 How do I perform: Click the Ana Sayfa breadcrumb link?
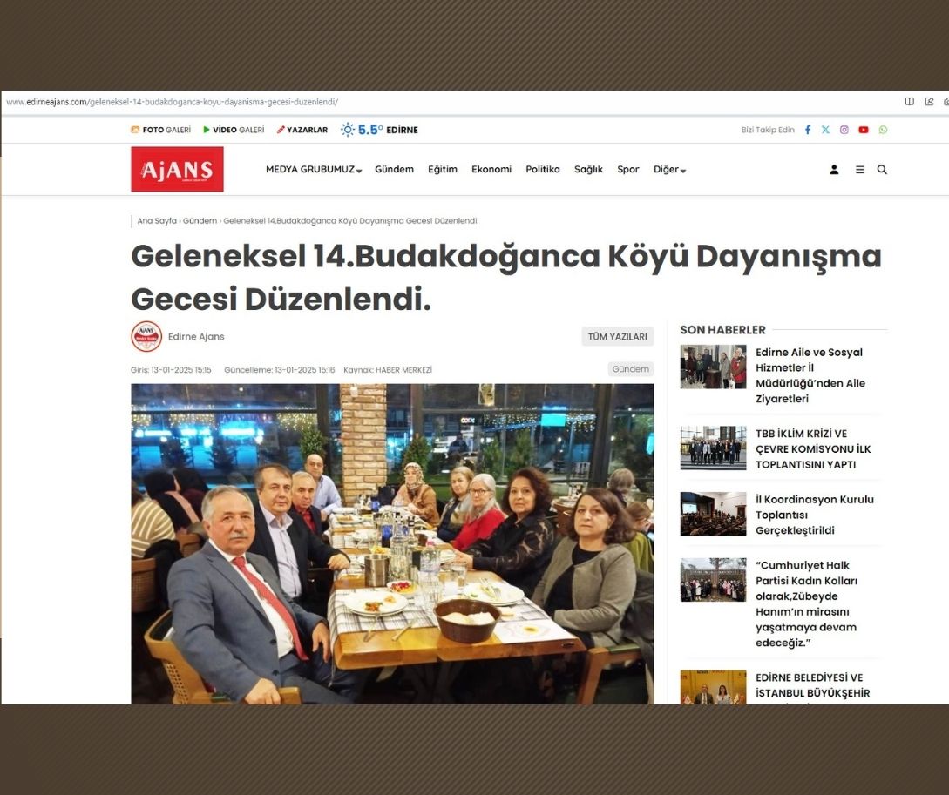(x=157, y=221)
